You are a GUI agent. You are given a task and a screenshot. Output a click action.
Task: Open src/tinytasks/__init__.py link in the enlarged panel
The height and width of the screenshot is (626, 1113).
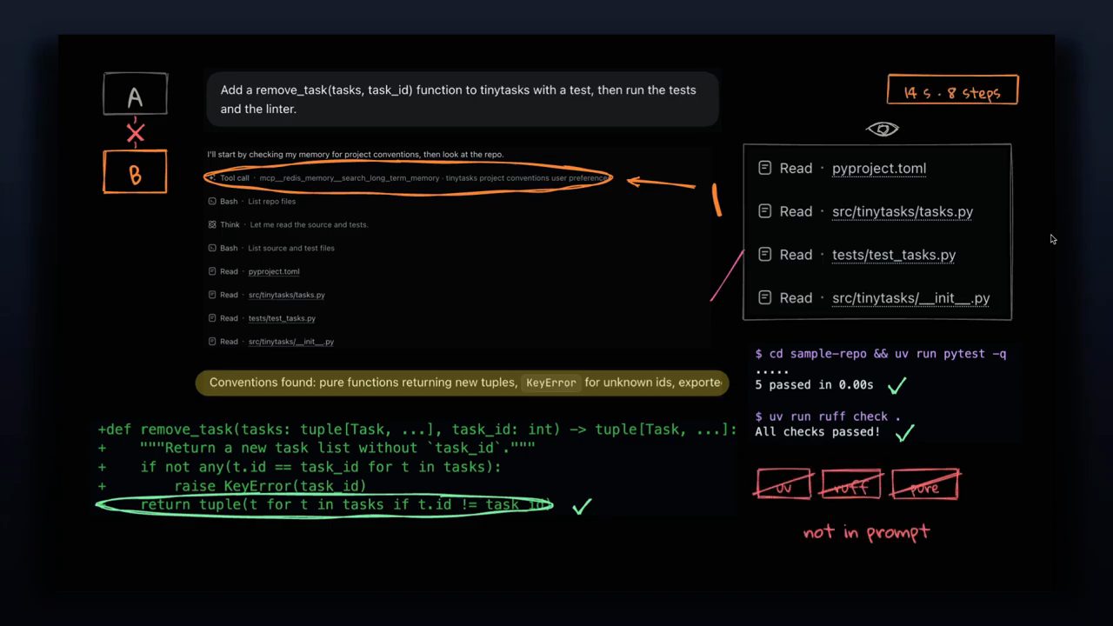click(x=911, y=298)
